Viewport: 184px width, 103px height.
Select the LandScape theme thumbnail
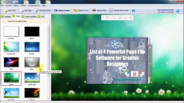[32, 78]
